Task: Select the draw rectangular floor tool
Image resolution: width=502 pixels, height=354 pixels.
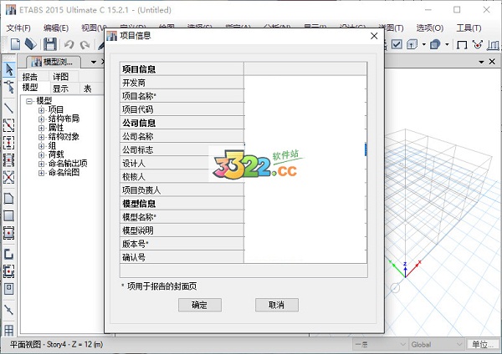Action: point(8,215)
